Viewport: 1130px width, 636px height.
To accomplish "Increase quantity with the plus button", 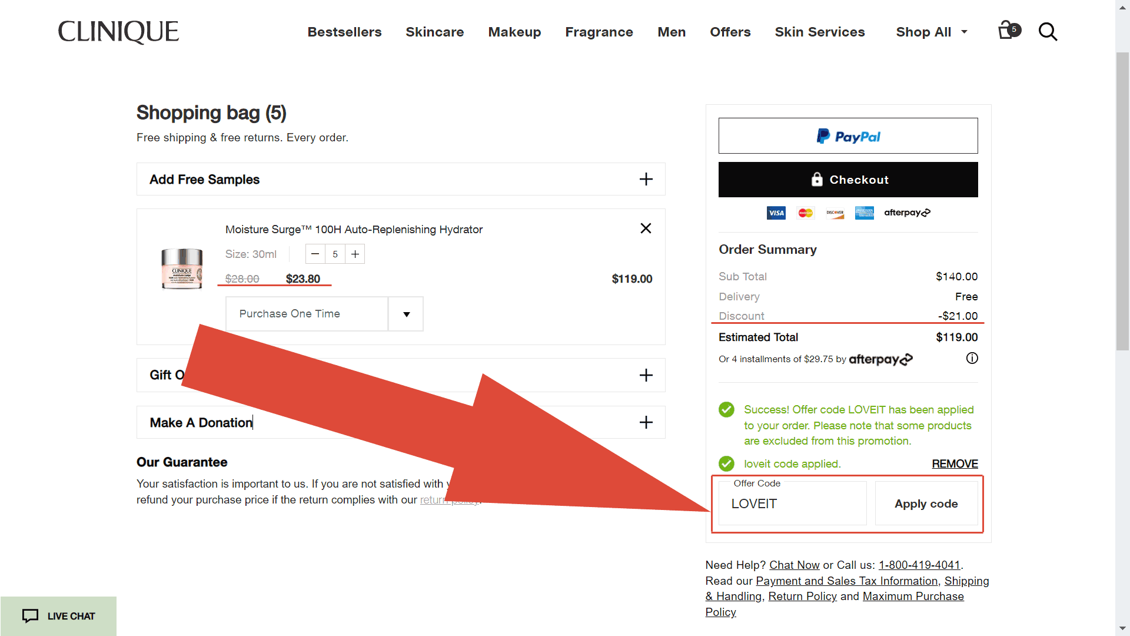I will tap(355, 254).
